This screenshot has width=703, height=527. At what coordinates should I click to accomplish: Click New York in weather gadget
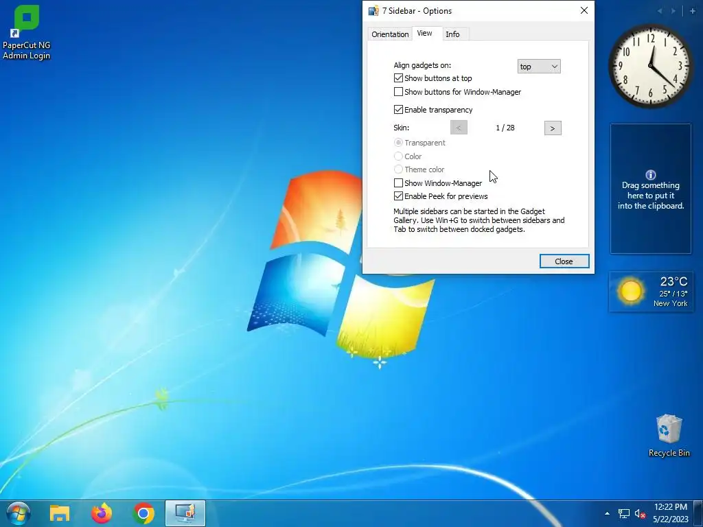[670, 303]
